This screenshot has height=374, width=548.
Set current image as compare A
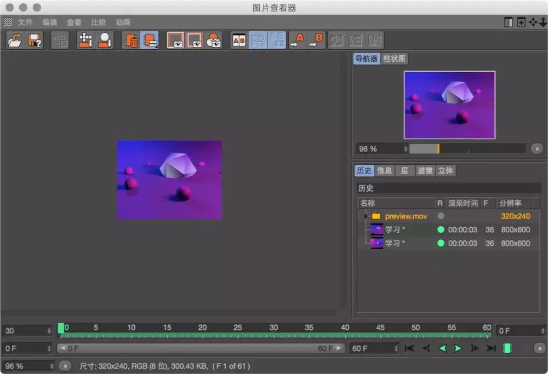click(x=299, y=40)
